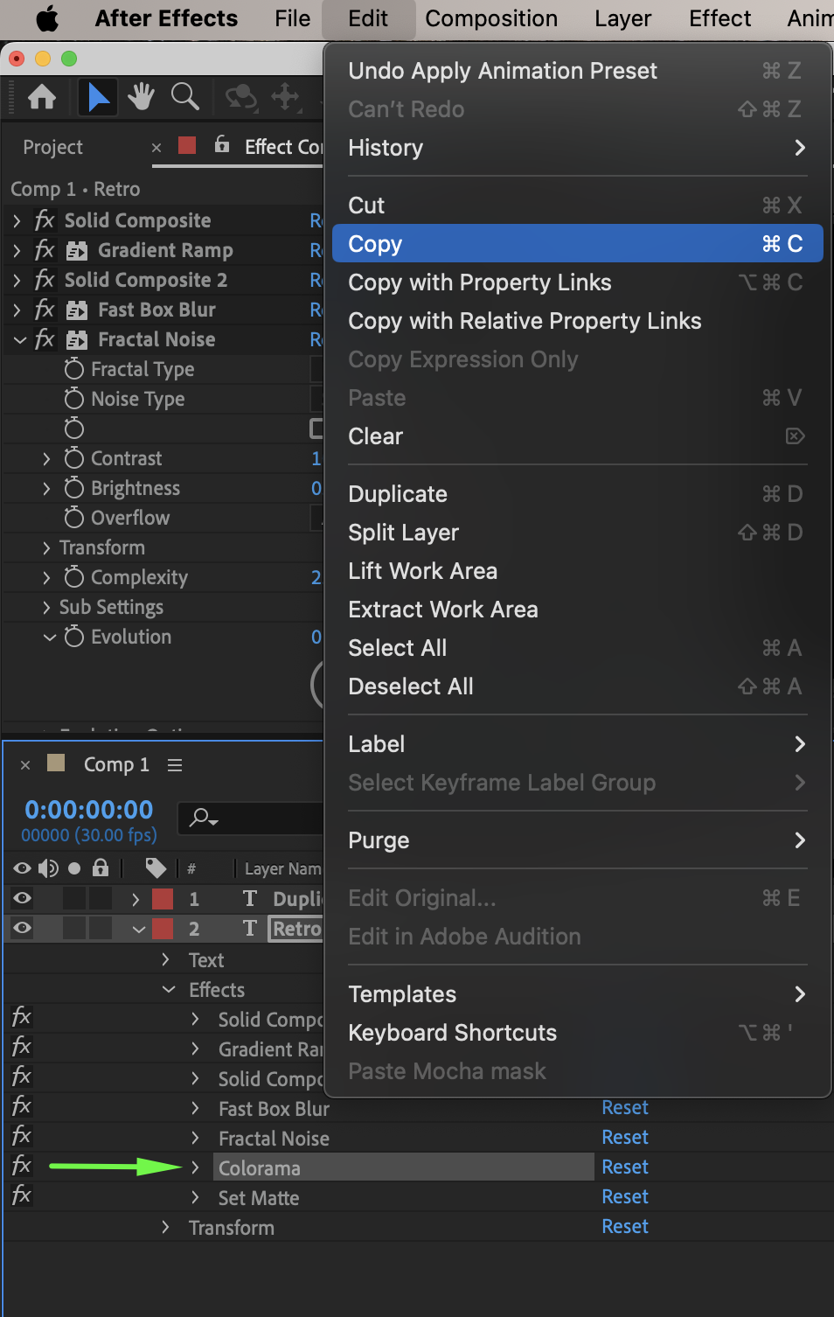This screenshot has width=834, height=1317.
Task: Select the Zoom magnifier tool
Action: tap(184, 96)
